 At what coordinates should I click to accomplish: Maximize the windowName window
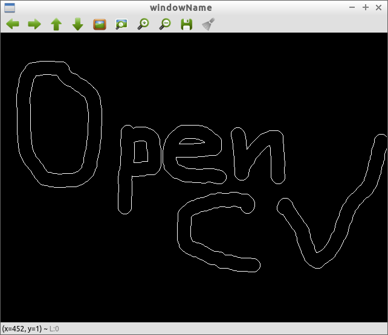pyautogui.click(x=366, y=7)
